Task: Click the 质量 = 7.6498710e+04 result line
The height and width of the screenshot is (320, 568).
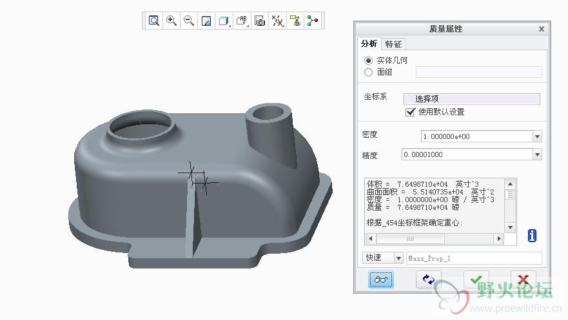Action: pyautogui.click(x=413, y=207)
